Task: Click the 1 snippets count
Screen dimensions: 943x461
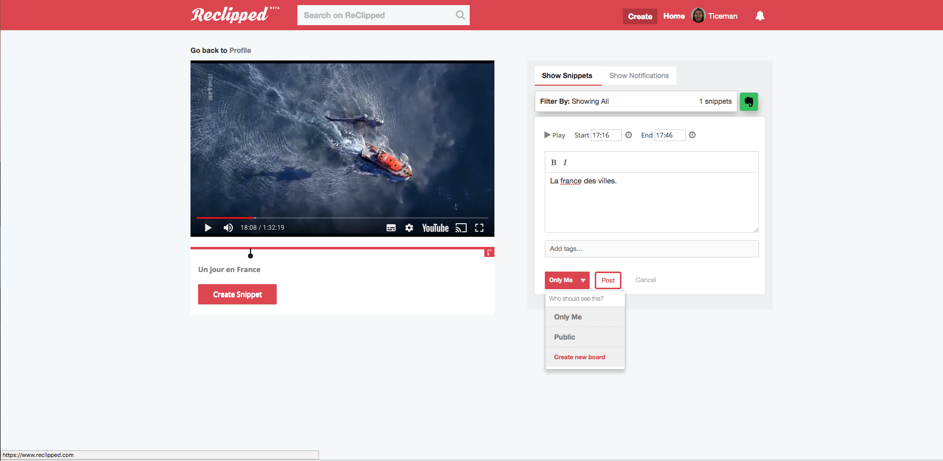Action: pos(715,101)
